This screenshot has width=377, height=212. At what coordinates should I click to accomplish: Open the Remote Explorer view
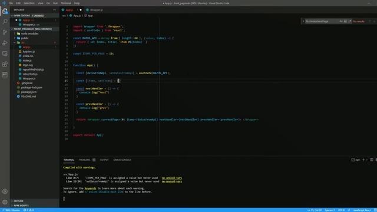(x=5, y=54)
